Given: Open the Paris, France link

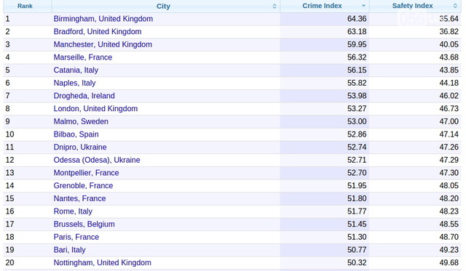Looking at the screenshot, I should click(76, 237).
